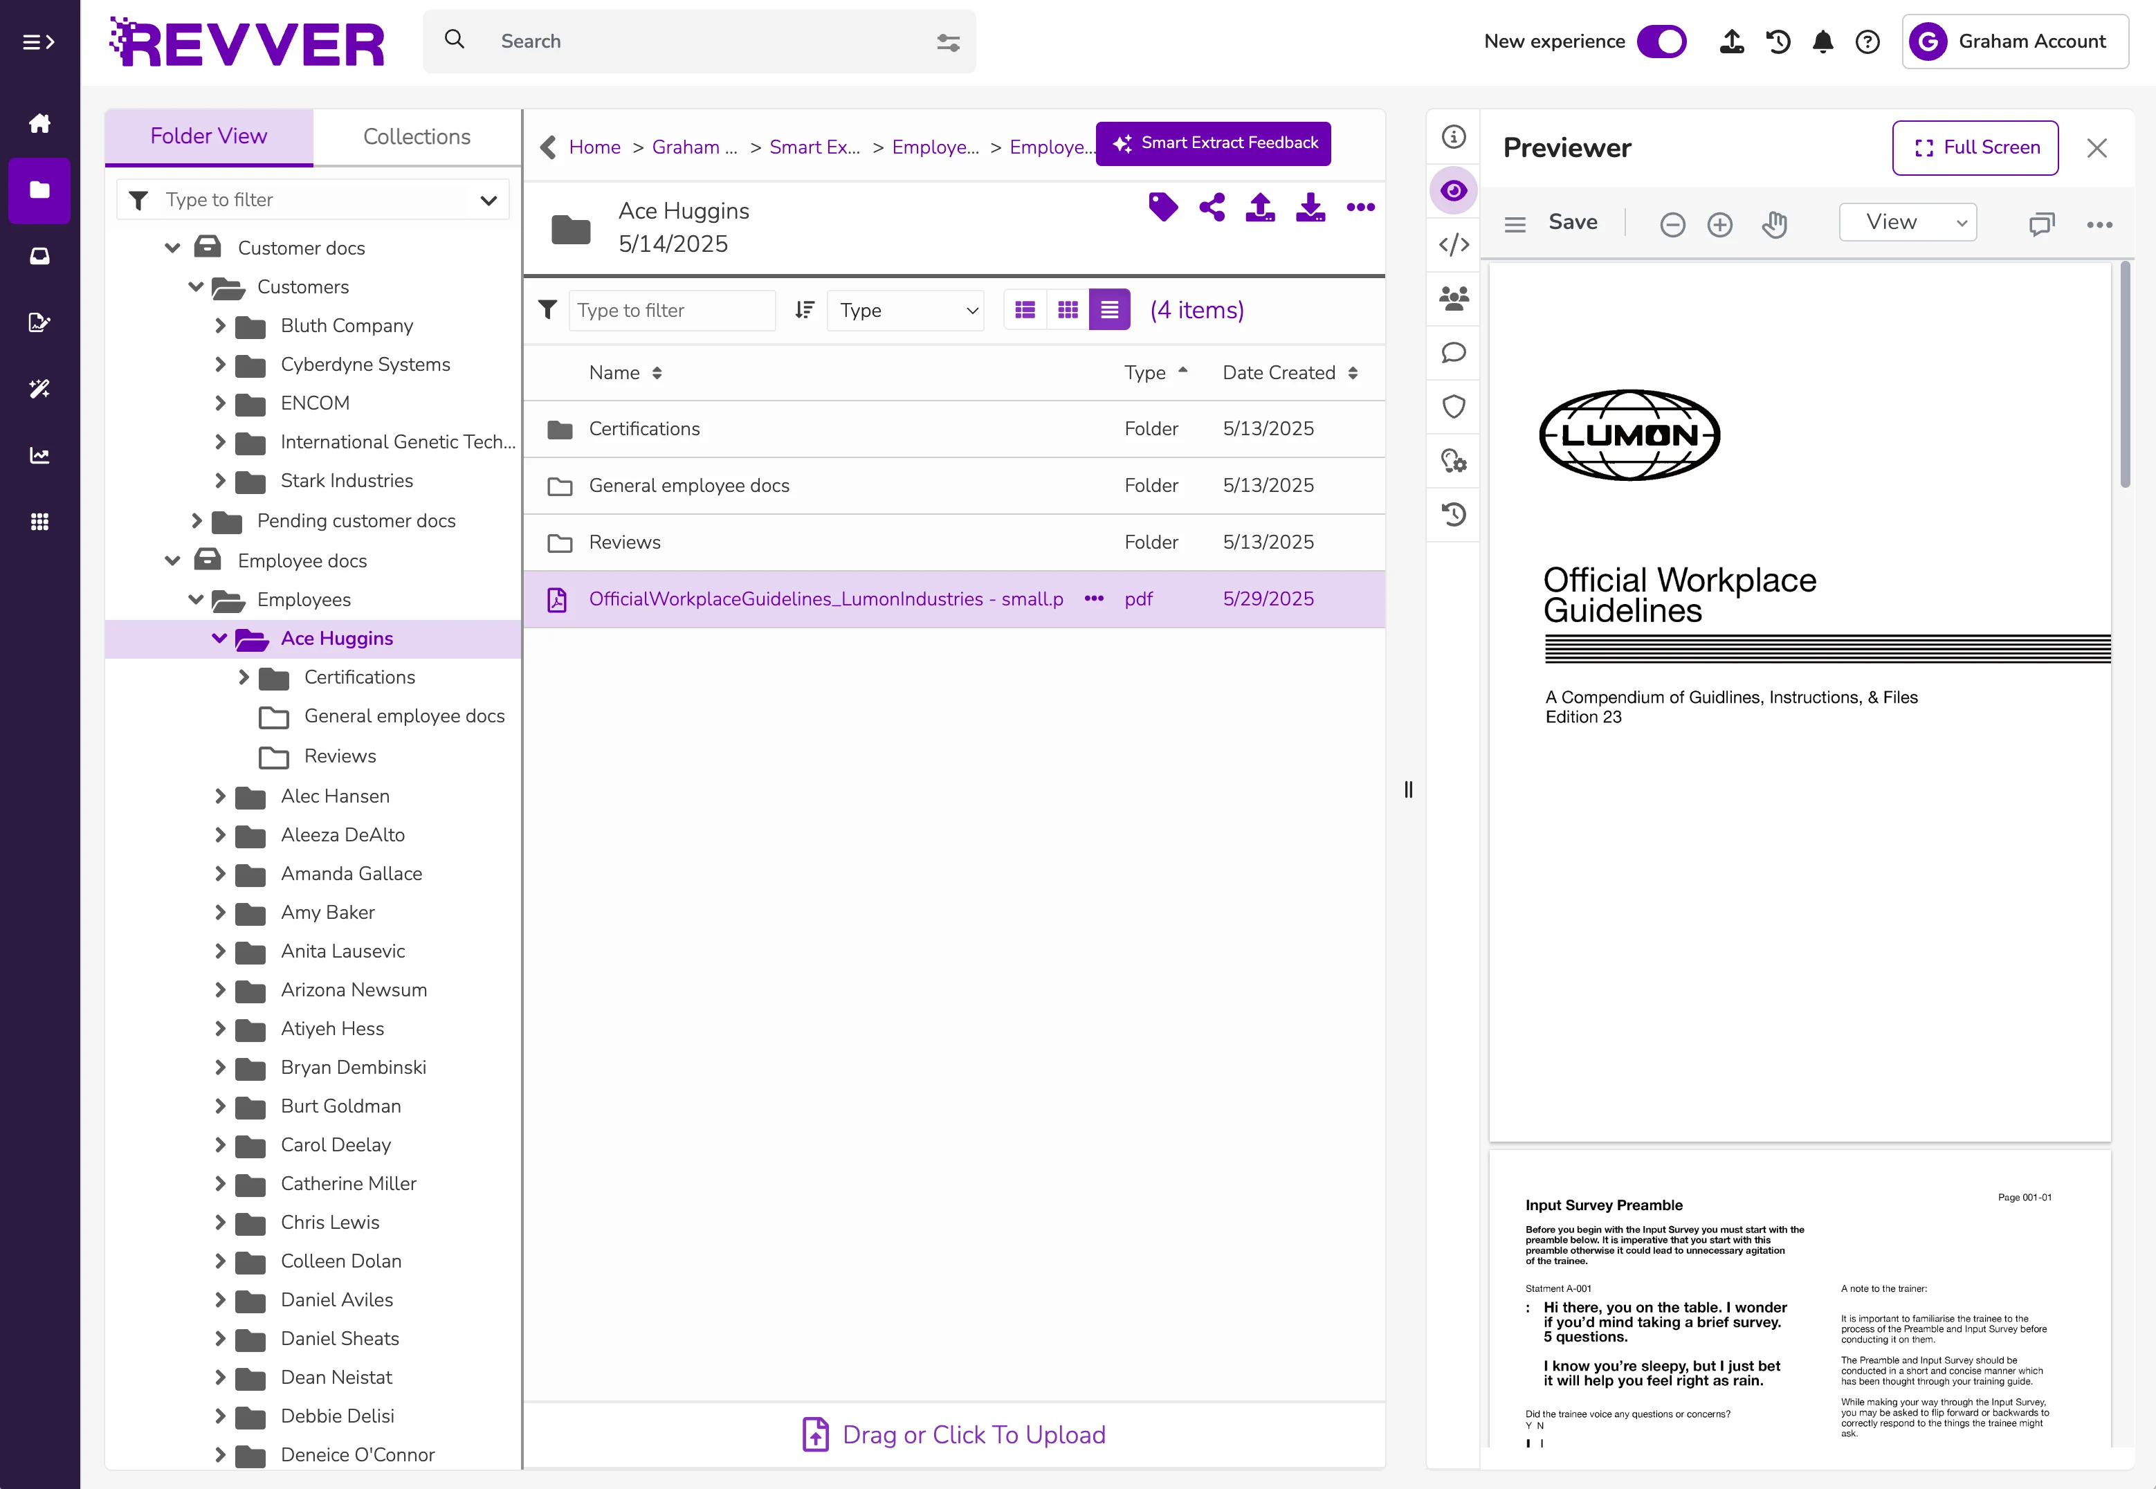
Task: Open the code brackets side panel icon
Action: tap(1454, 244)
